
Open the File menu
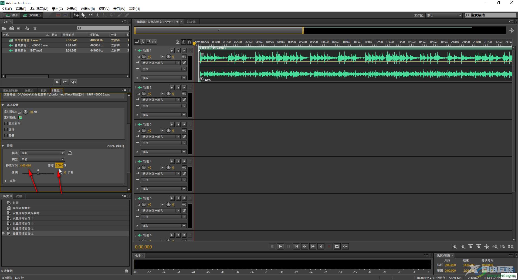[x=7, y=9]
